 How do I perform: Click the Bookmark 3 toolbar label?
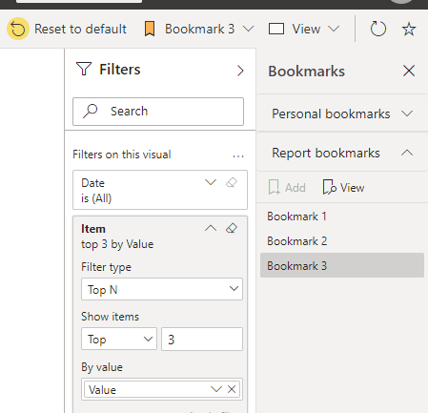click(x=199, y=29)
